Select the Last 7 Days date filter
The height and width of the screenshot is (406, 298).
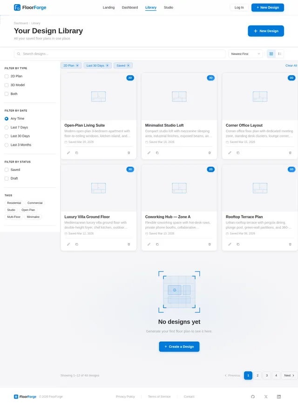coord(7,127)
